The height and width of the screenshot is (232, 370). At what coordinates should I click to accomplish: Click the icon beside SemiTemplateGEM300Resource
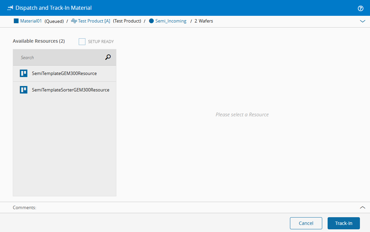pyautogui.click(x=24, y=73)
